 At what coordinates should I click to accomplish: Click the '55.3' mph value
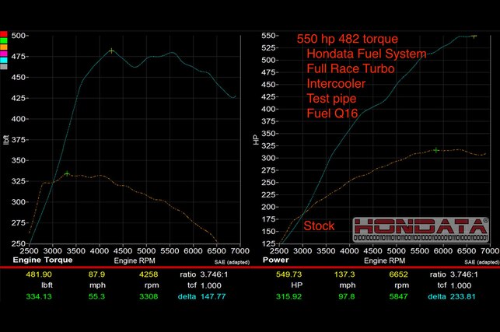[x=96, y=296]
